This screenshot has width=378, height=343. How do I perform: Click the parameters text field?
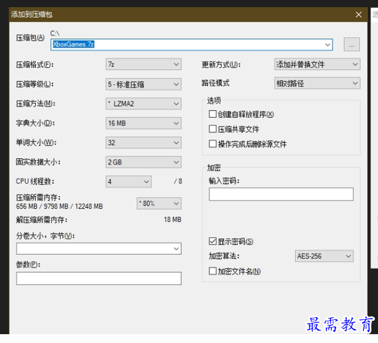tap(98, 278)
